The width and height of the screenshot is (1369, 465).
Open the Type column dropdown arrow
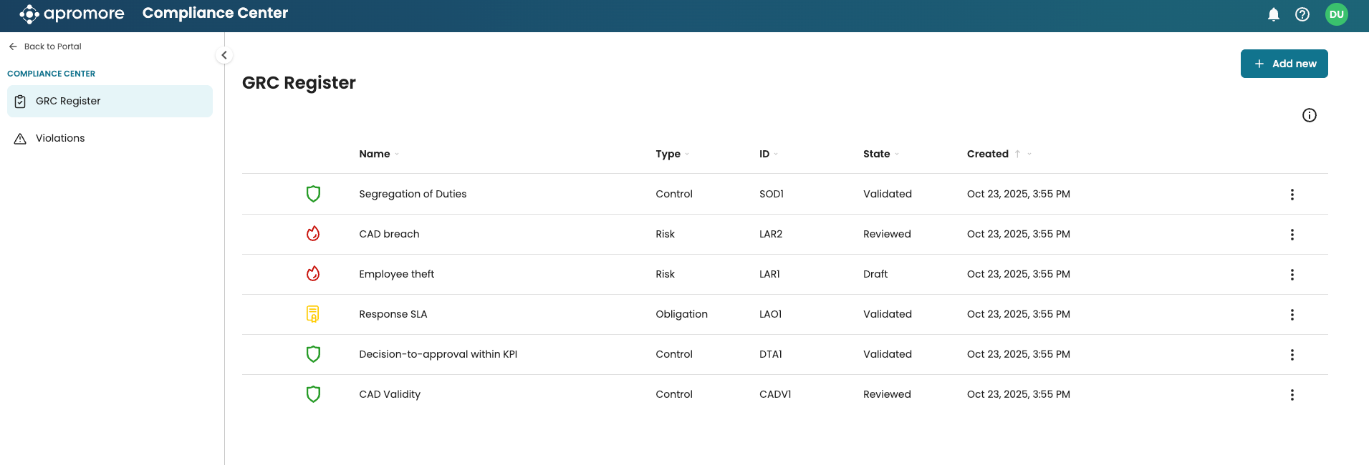(x=687, y=155)
